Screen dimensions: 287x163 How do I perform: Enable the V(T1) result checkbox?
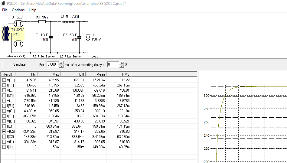pos(4,80)
